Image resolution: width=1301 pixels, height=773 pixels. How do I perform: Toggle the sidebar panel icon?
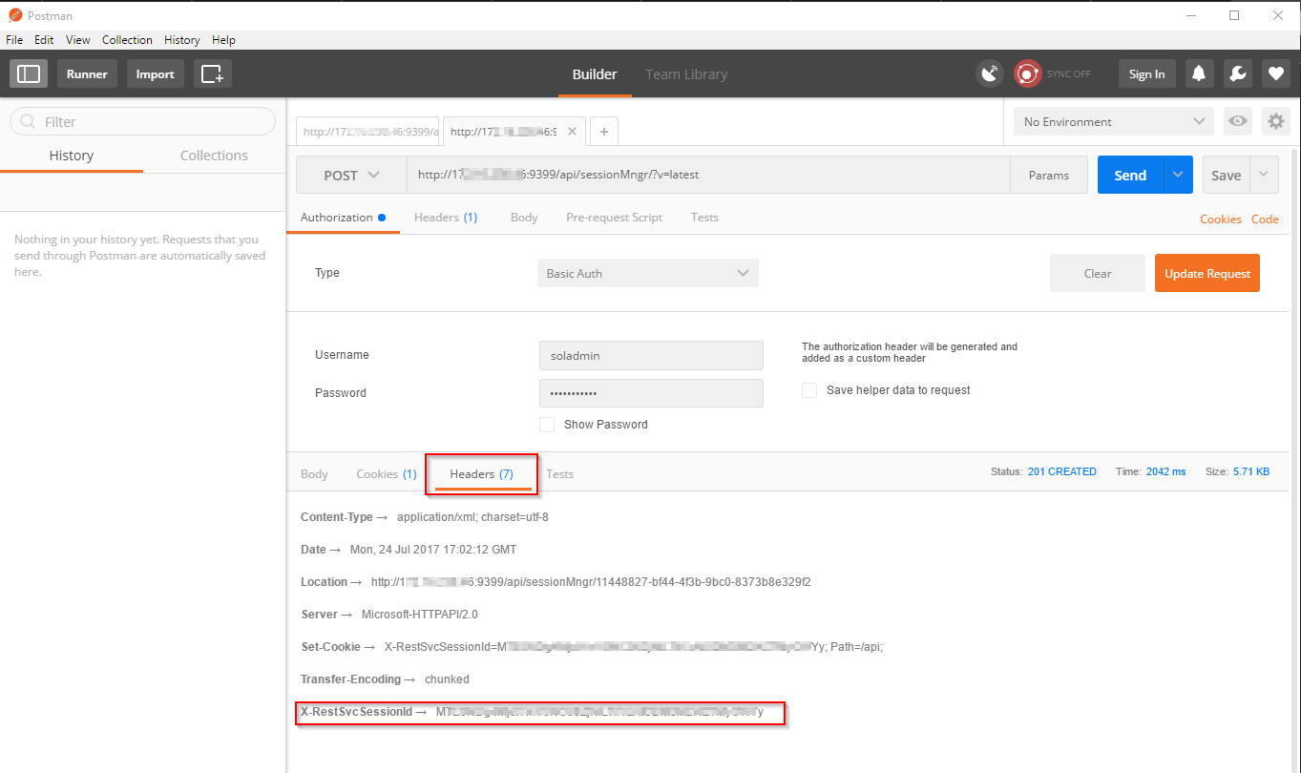29,73
